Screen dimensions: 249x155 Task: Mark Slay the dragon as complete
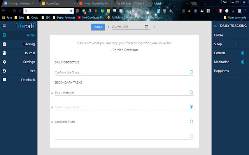click(x=191, y=92)
